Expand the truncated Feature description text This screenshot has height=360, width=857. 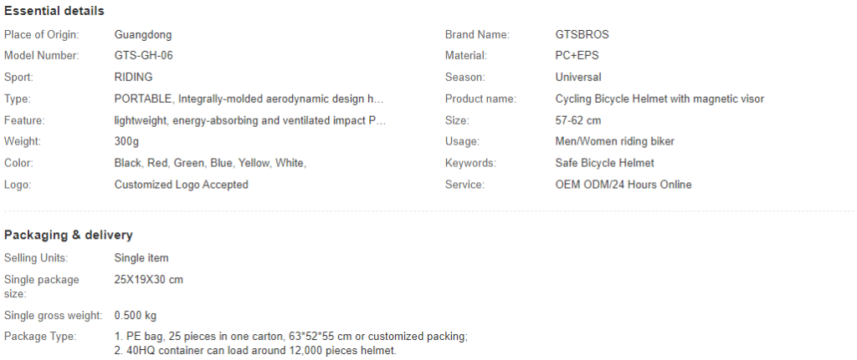coord(250,120)
